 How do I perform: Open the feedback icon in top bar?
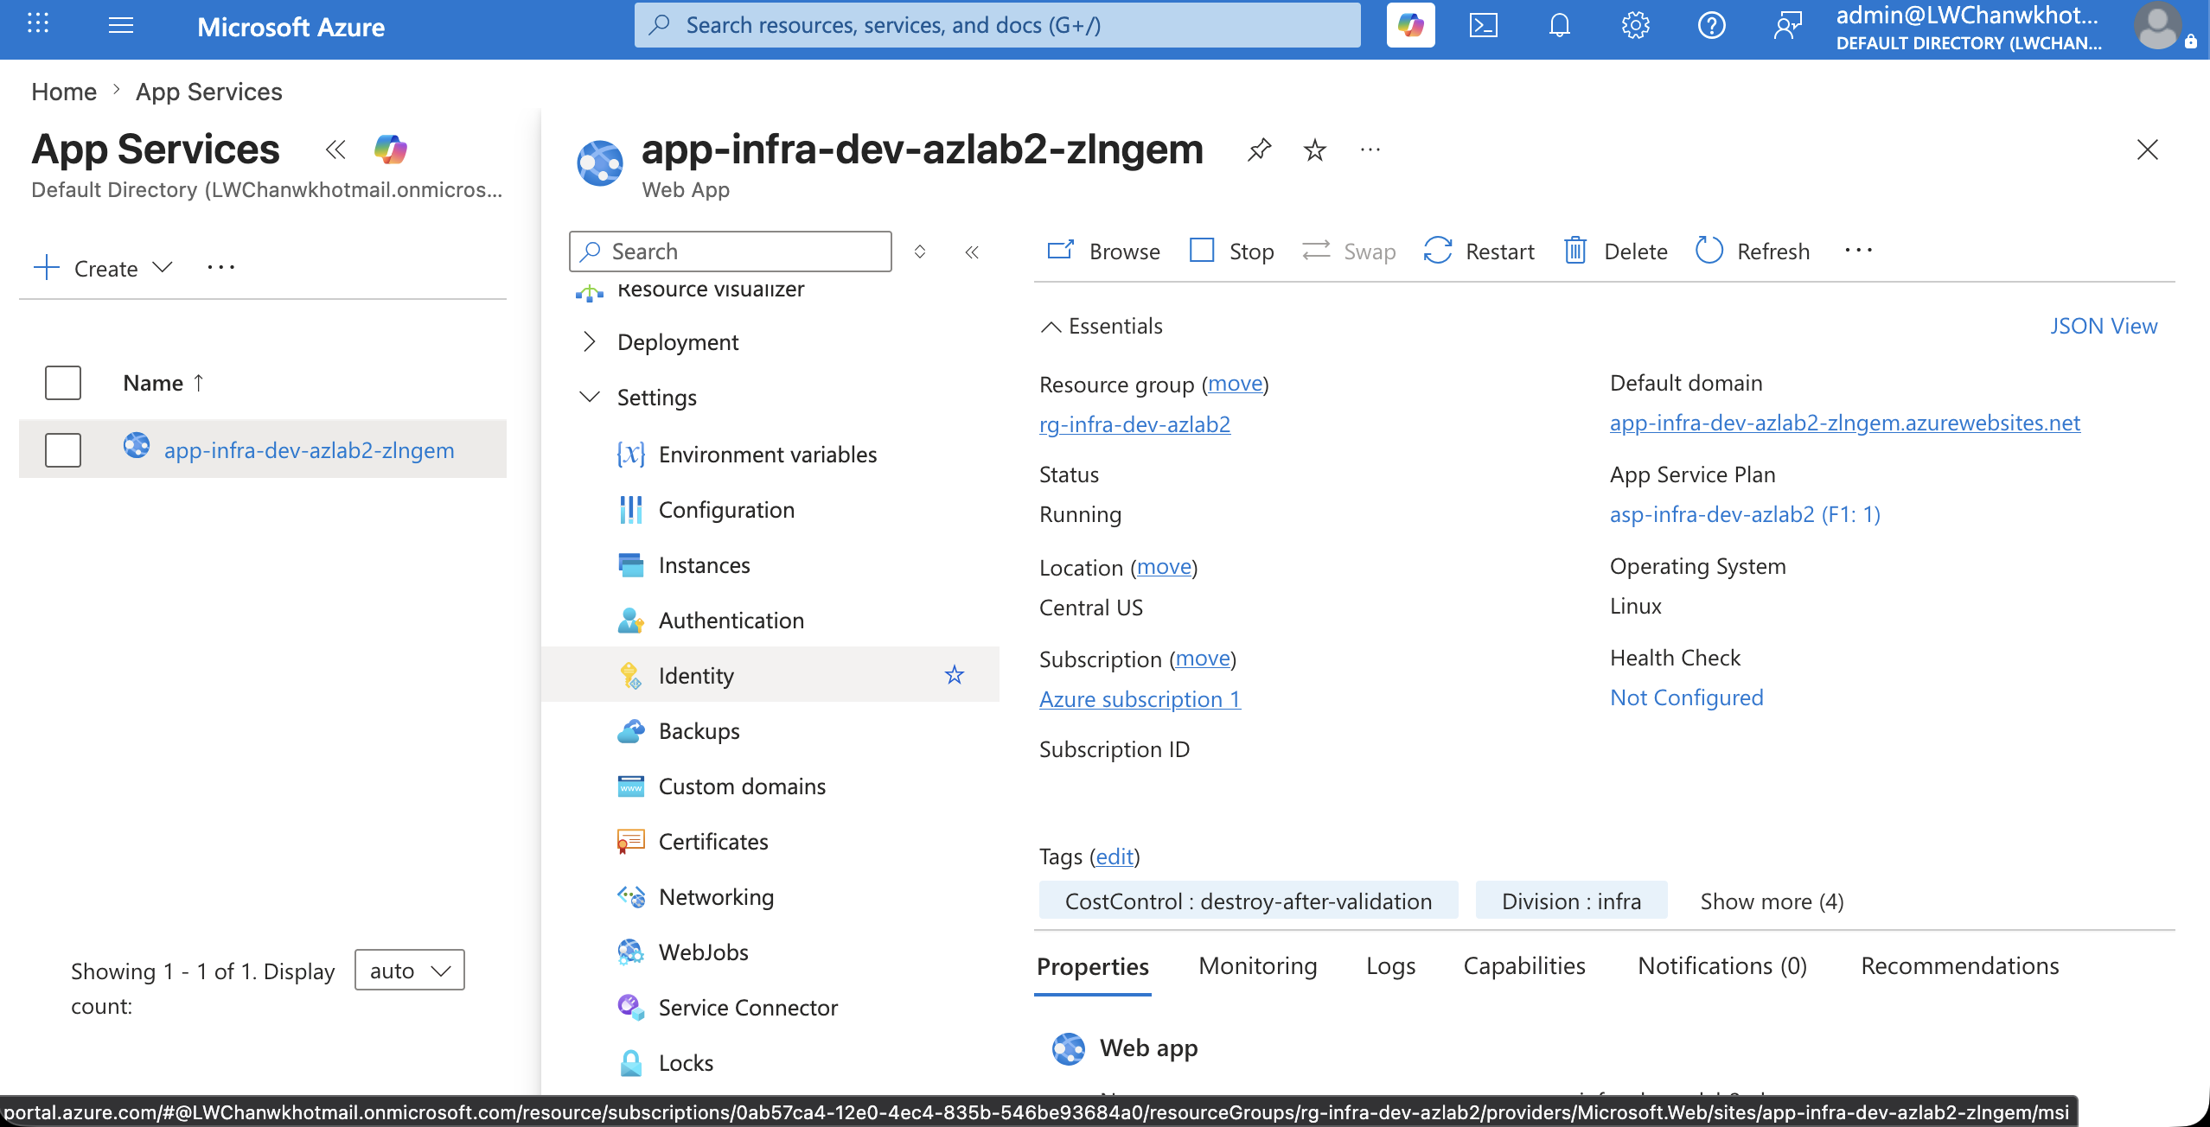coord(1788,25)
